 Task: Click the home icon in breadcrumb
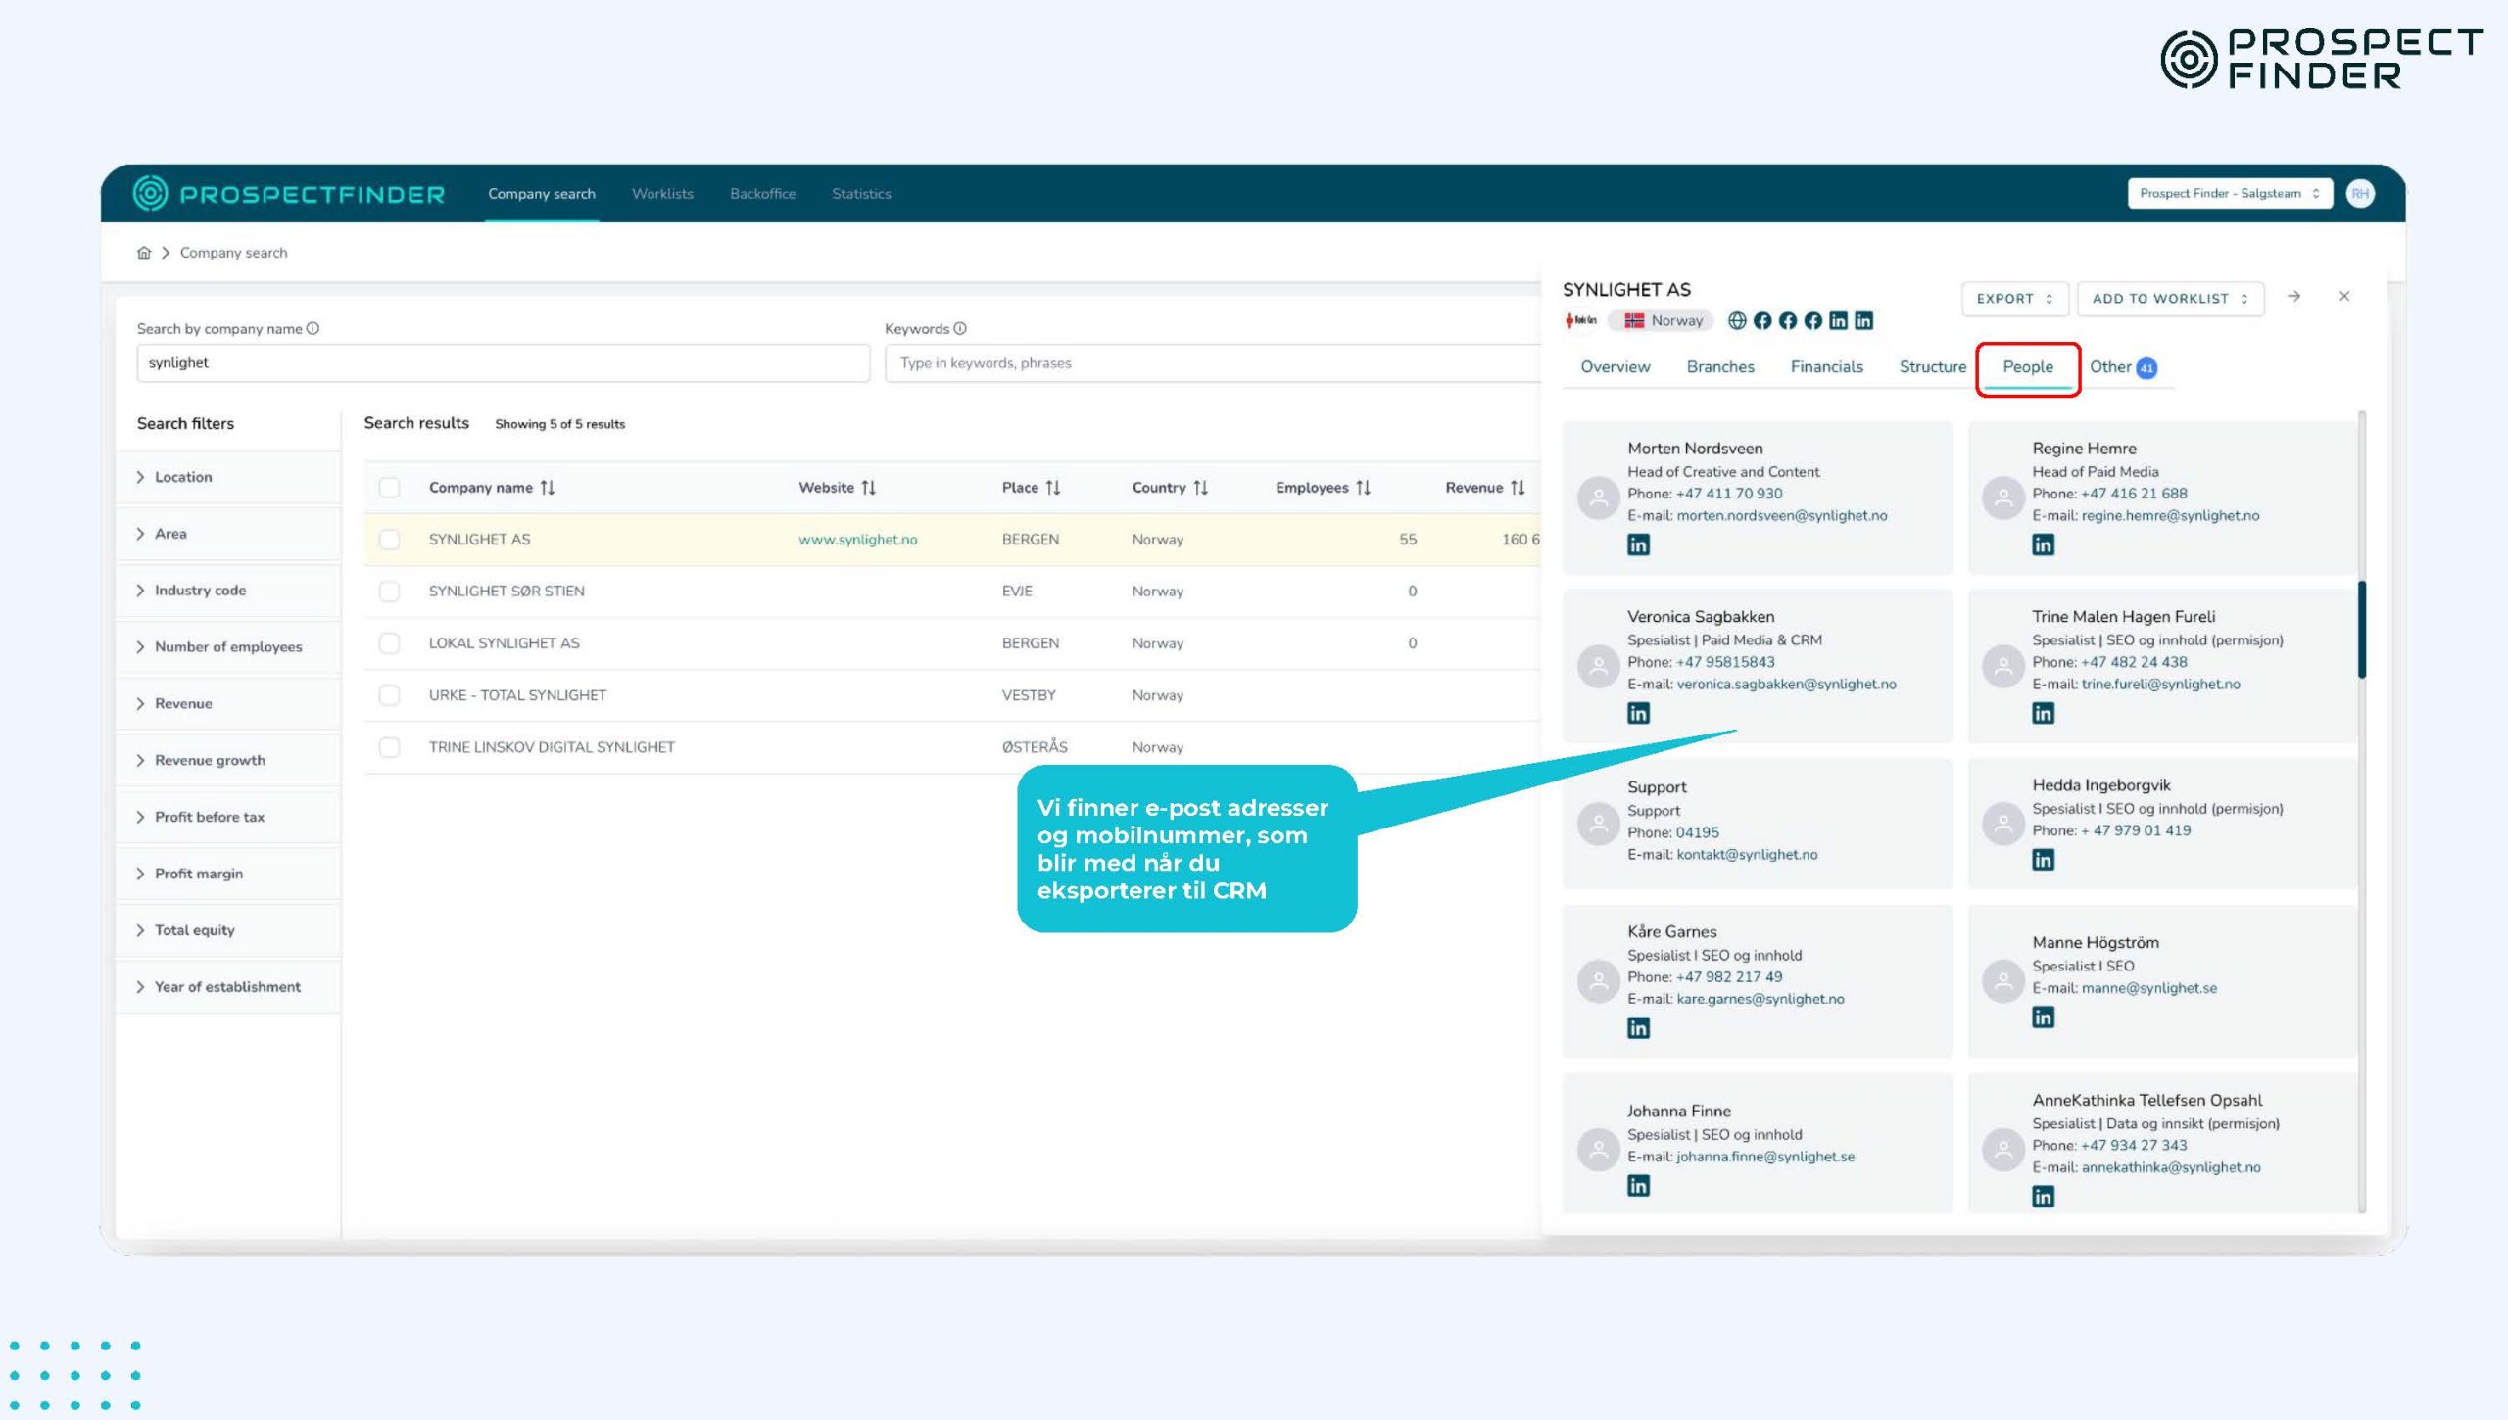point(144,253)
